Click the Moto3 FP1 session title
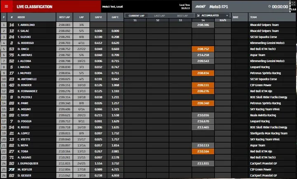 coord(219,7)
